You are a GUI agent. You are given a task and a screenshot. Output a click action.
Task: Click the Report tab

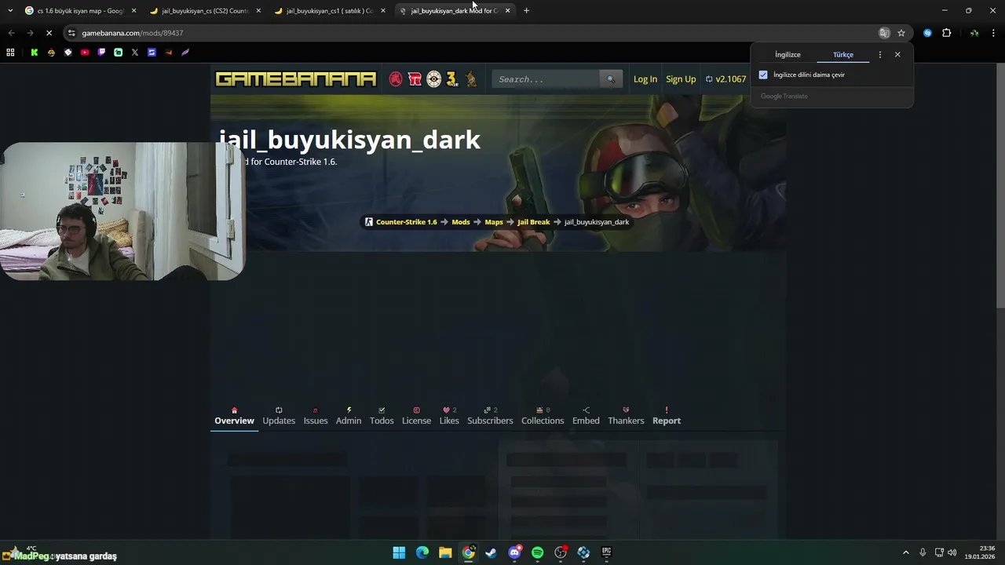[667, 416]
